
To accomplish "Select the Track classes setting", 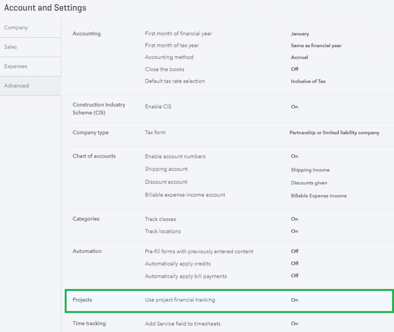I will 160,219.
